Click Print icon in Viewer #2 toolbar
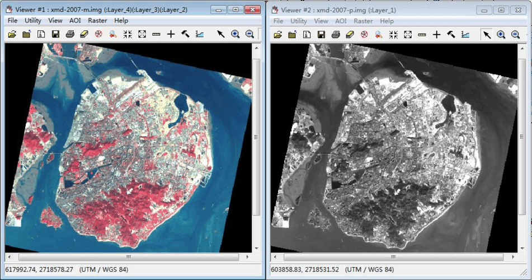Screen dimensions: 532x280 [x=335, y=34]
